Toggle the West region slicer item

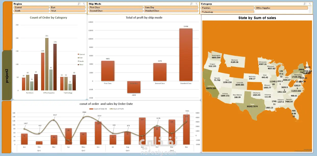point(67,11)
